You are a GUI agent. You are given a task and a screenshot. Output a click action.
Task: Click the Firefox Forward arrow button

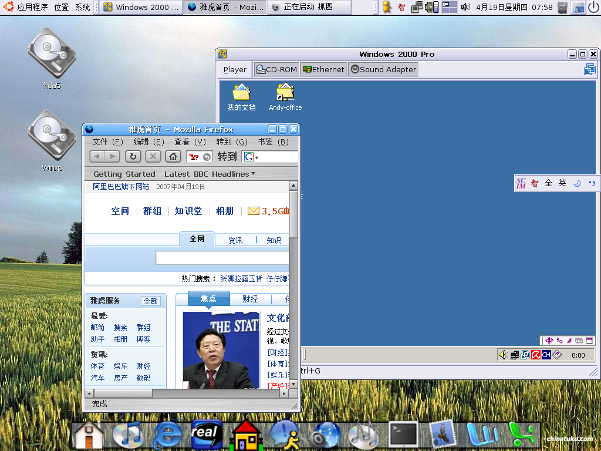(112, 156)
